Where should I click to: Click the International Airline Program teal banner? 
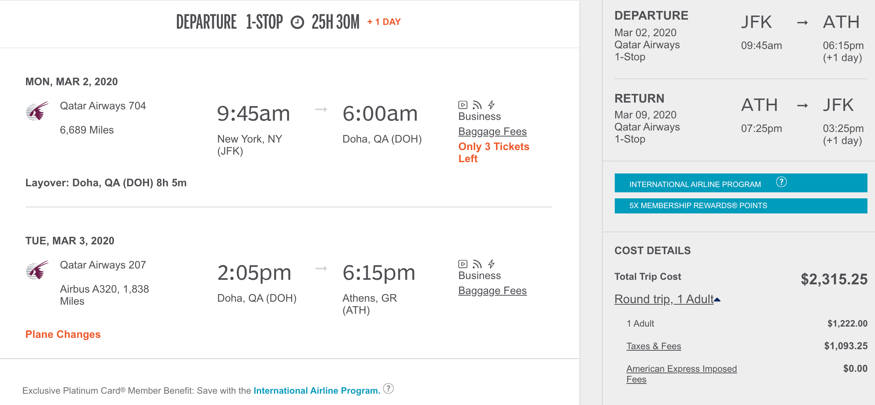695,184
